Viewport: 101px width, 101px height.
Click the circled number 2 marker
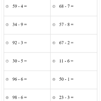point(54,7)
